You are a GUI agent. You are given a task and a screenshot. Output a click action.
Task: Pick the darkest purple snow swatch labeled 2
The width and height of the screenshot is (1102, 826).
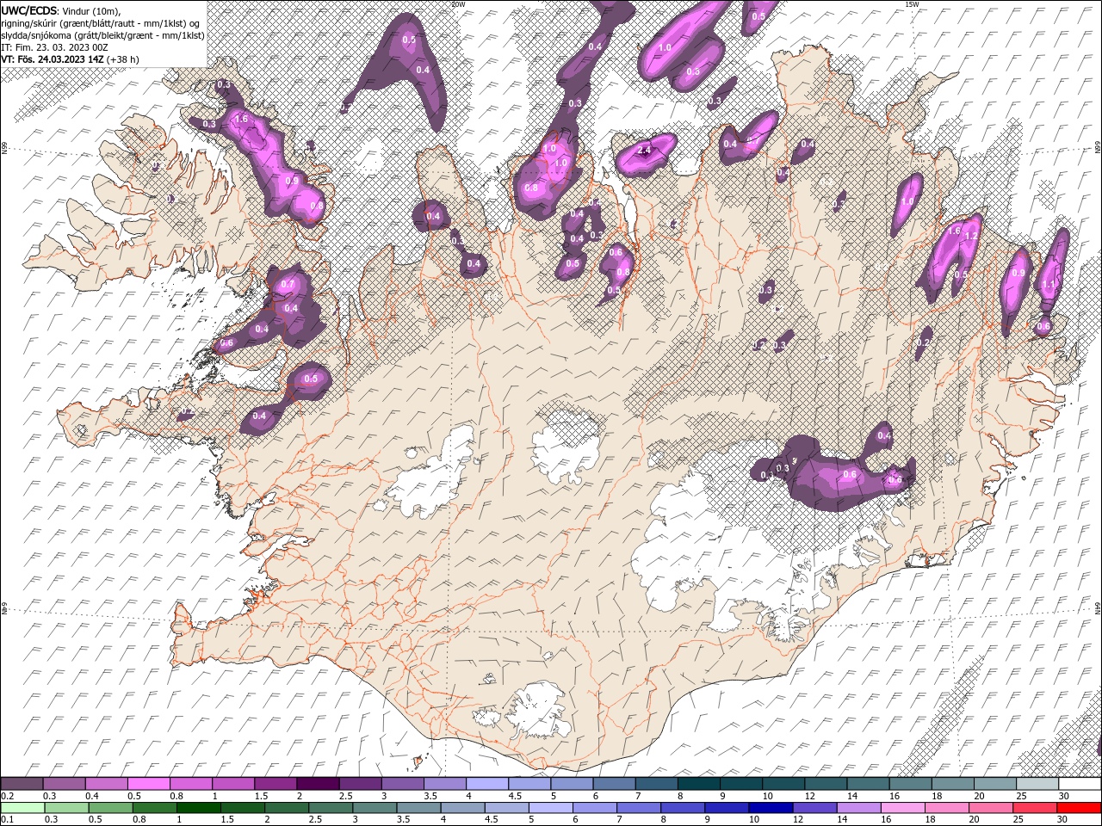point(319,784)
